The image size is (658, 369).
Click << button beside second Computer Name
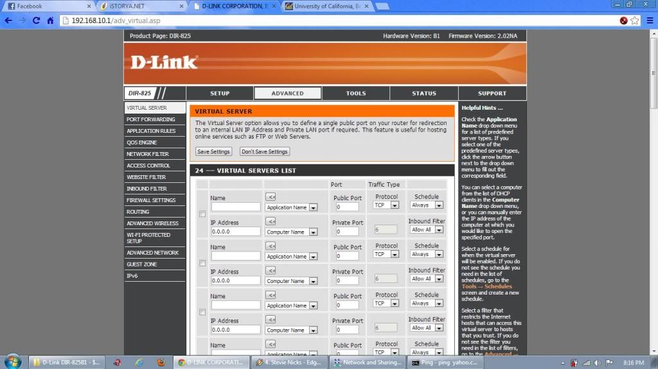point(271,270)
